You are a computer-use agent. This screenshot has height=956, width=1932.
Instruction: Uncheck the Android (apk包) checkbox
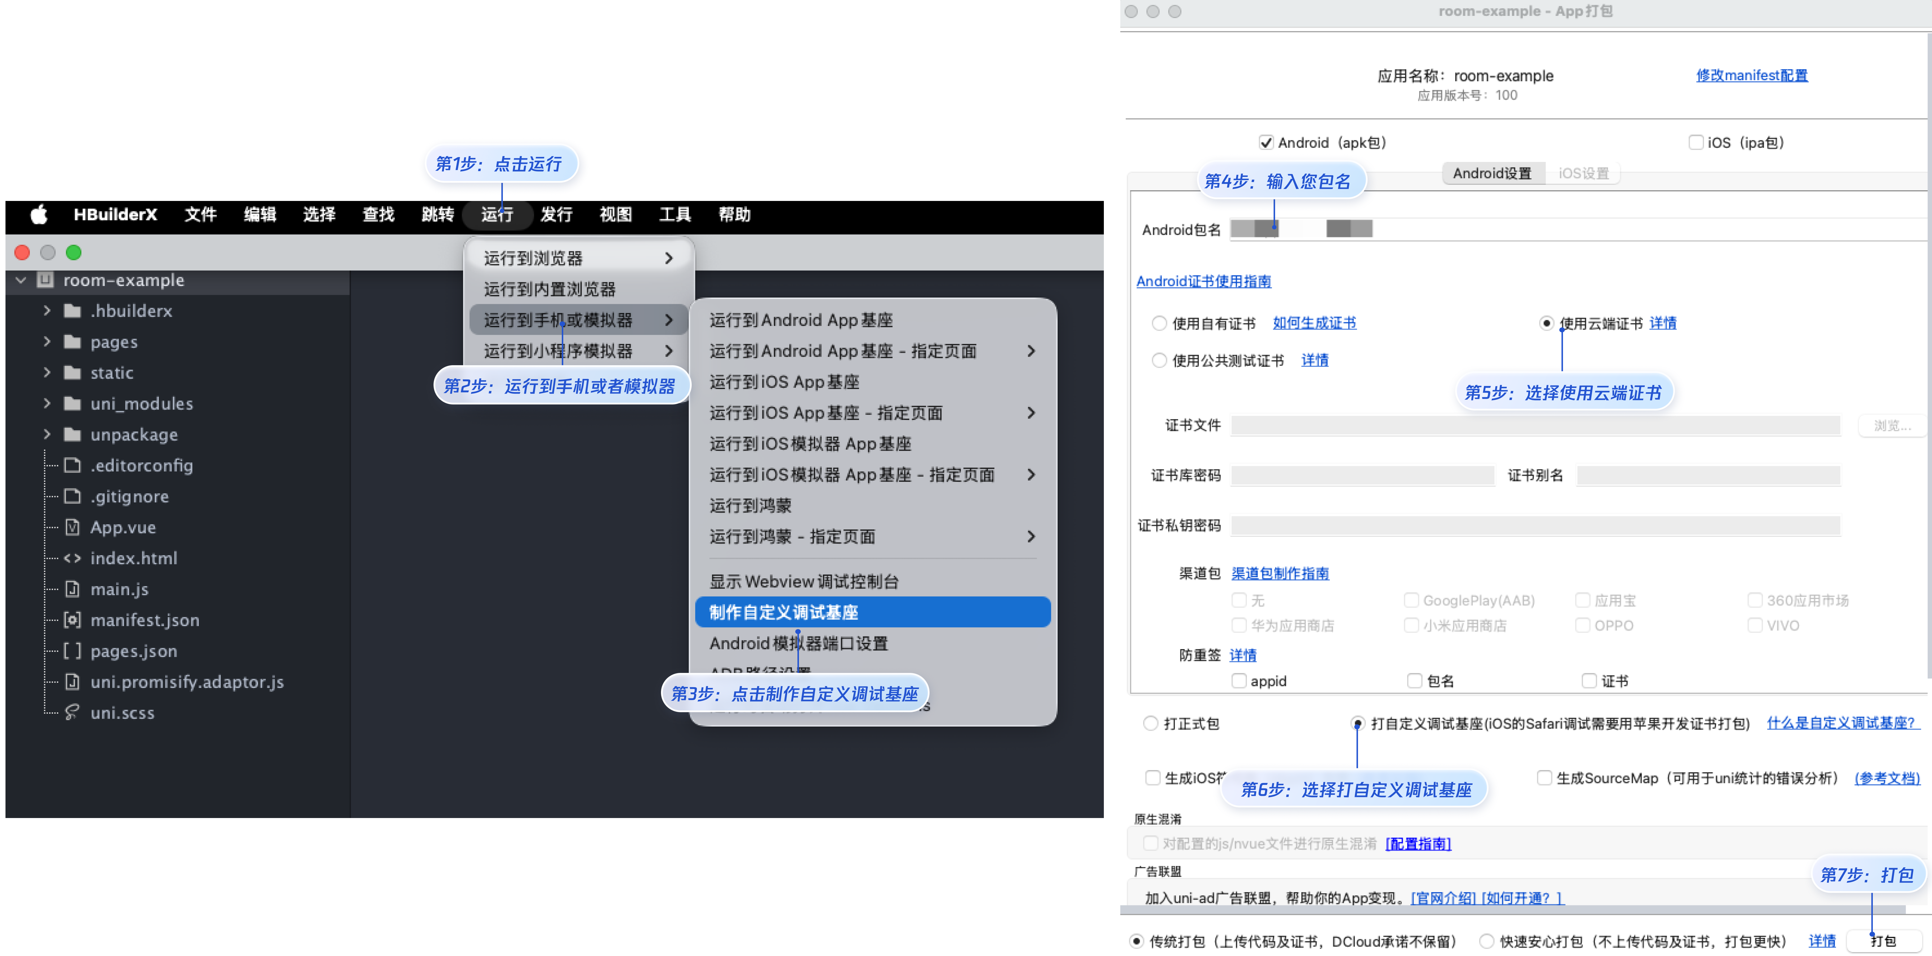1266,142
